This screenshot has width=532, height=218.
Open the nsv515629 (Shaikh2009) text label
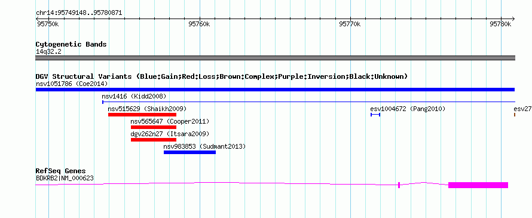point(147,109)
